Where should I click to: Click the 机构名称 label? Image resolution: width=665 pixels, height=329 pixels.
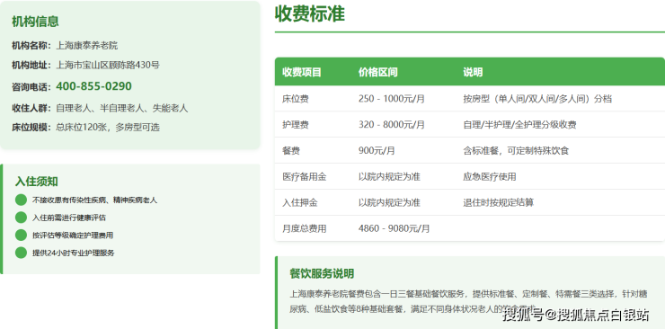[x=31, y=45]
